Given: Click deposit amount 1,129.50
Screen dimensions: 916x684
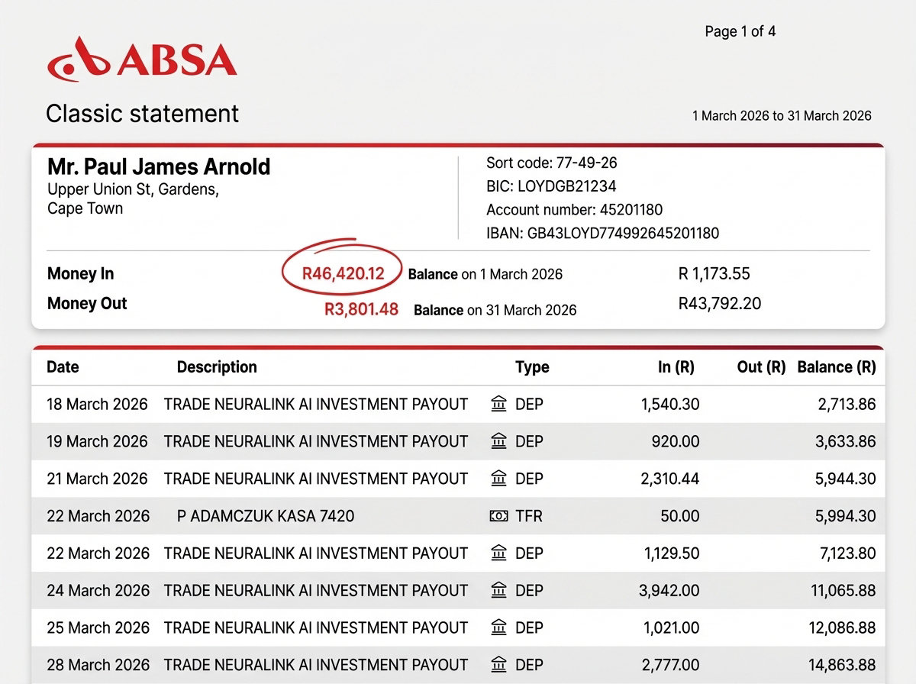Looking at the screenshot, I should [671, 553].
